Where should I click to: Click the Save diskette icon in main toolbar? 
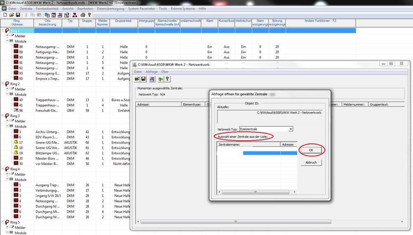(x=18, y=15)
